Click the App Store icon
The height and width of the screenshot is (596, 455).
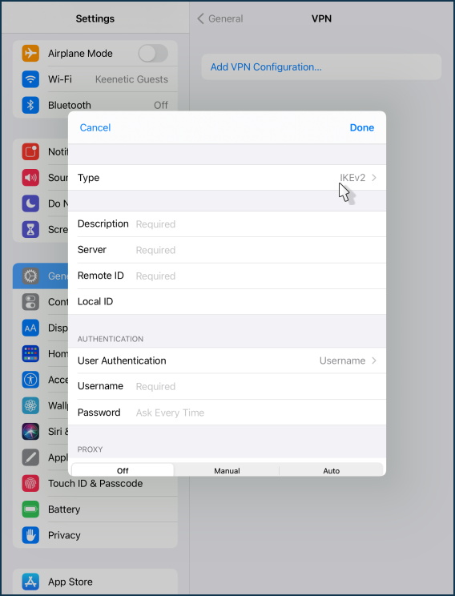tap(30, 582)
